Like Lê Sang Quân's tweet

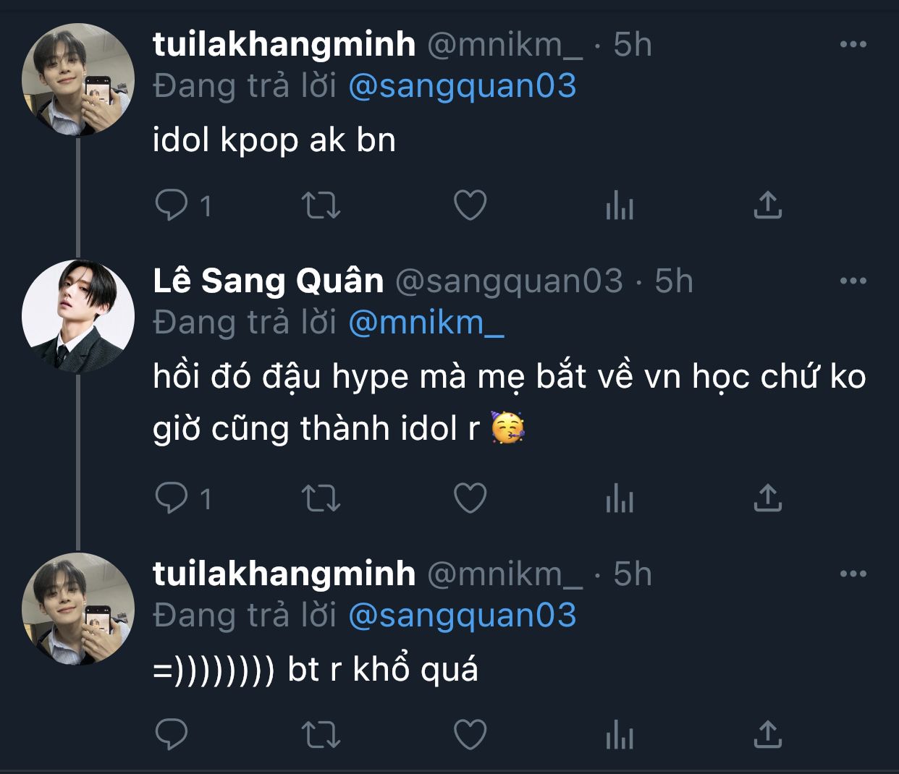(470, 498)
